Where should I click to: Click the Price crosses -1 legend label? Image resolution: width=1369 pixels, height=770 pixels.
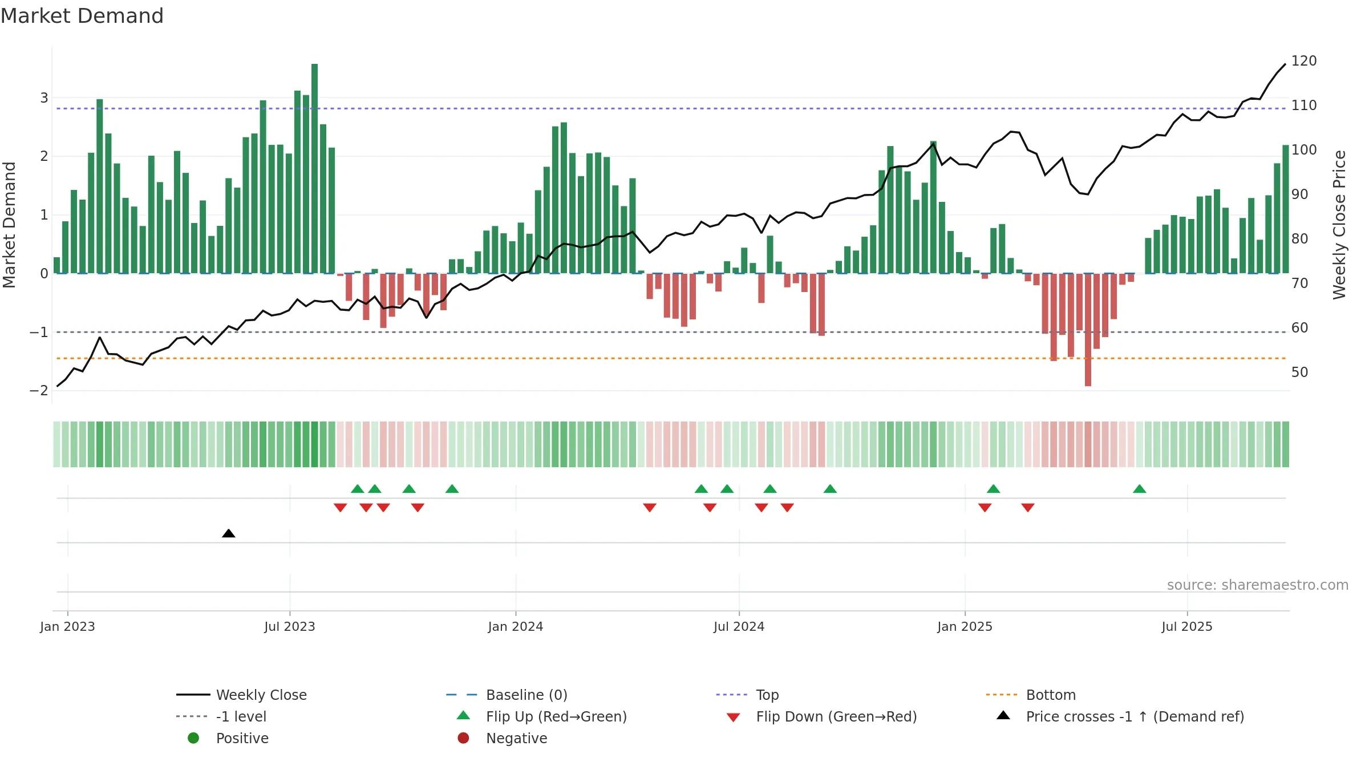pos(1135,716)
